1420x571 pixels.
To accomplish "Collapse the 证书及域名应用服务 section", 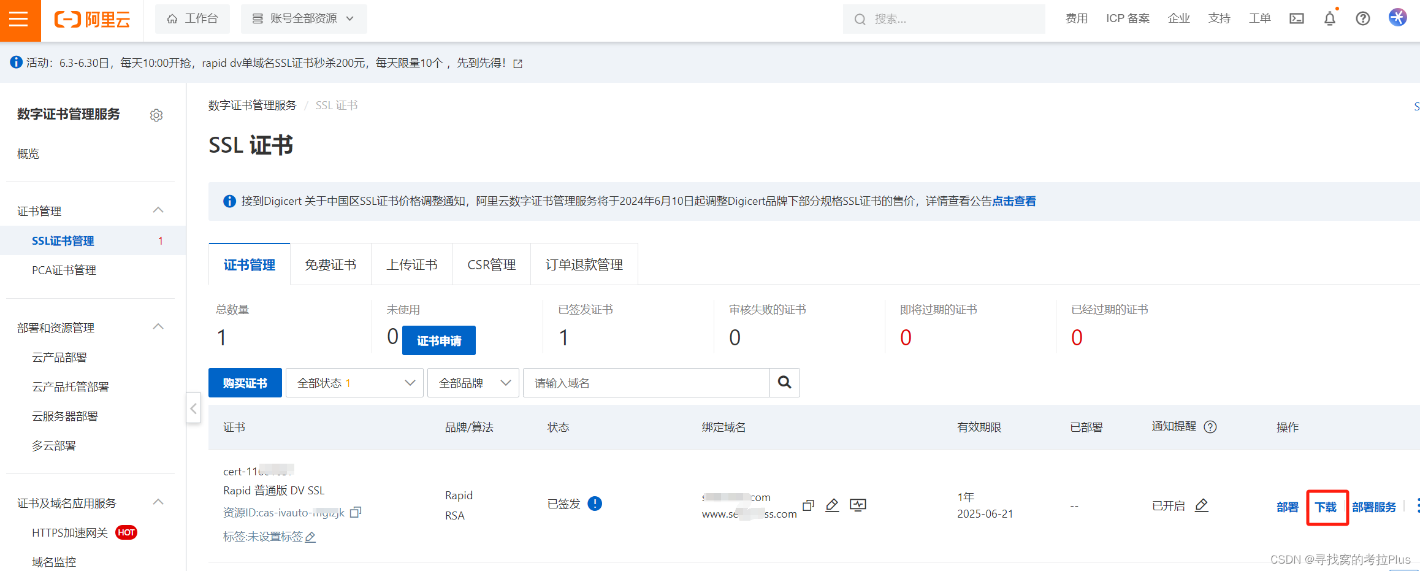I will point(158,502).
